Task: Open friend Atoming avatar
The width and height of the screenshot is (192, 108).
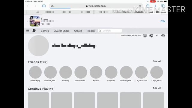Action: point(66,72)
